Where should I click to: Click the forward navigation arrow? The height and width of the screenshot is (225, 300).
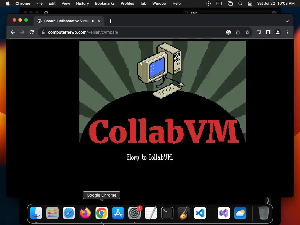tap(22, 32)
